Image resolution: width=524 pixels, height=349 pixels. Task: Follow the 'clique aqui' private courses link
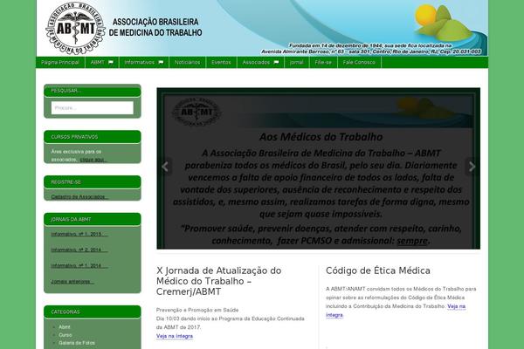click(x=93, y=160)
